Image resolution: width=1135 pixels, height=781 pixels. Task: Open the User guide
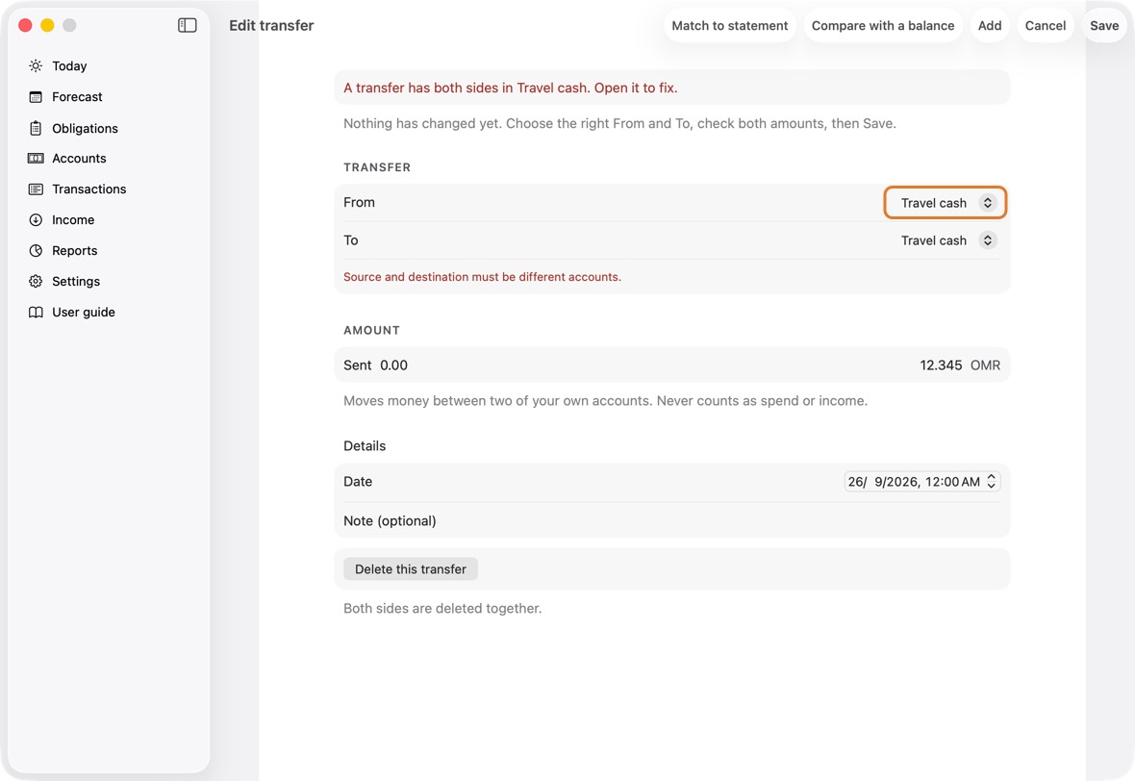click(x=84, y=312)
